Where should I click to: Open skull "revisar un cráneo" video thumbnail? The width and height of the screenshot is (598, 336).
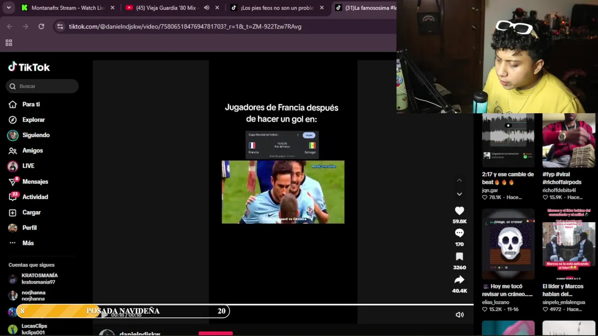pyautogui.click(x=508, y=244)
